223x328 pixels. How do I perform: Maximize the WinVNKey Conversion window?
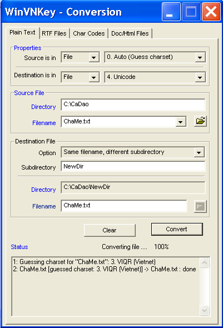[x=191, y=12]
